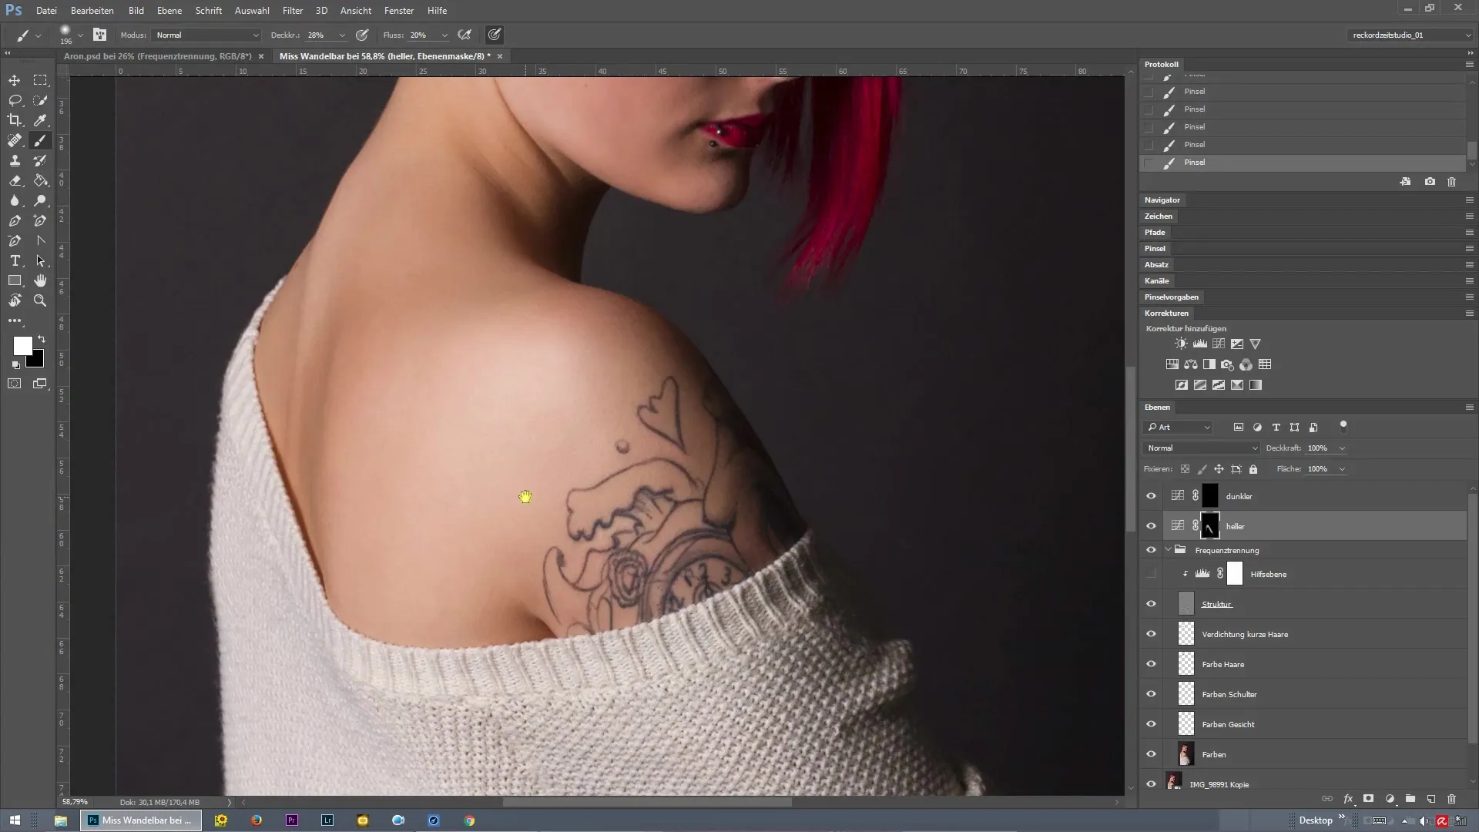The image size is (1479, 832).
Task: Create new group folder icon in Ebenen
Action: pyautogui.click(x=1410, y=799)
